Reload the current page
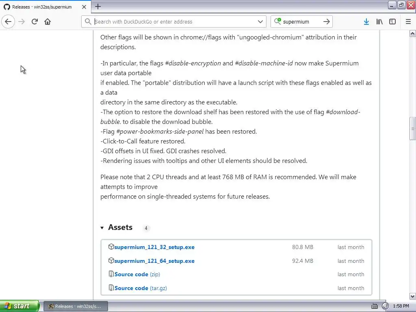This screenshot has height=312, width=416. [35, 22]
